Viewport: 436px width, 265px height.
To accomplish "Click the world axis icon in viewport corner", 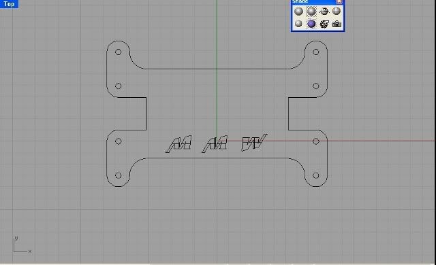I will point(22,245).
